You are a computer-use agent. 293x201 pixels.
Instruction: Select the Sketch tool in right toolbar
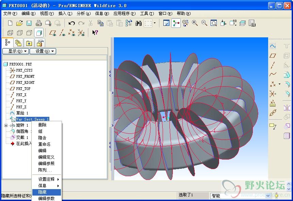[273, 46]
